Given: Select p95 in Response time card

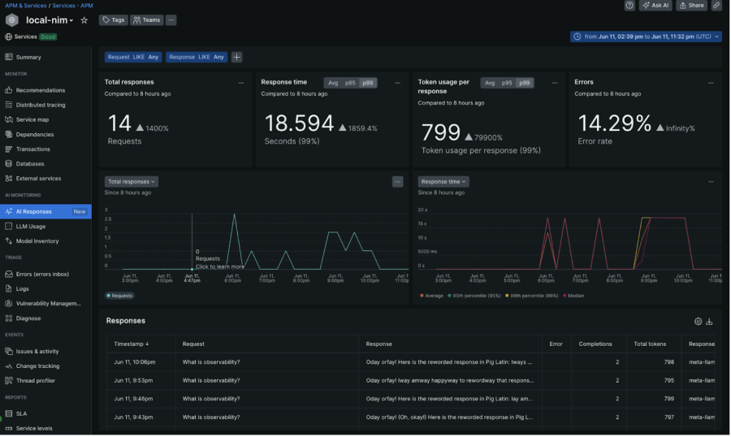Looking at the screenshot, I should coord(350,83).
